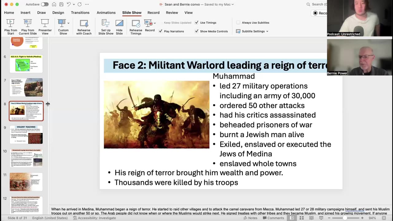Toggle the Notes pane button
The image size is (393, 221).
(251, 218)
